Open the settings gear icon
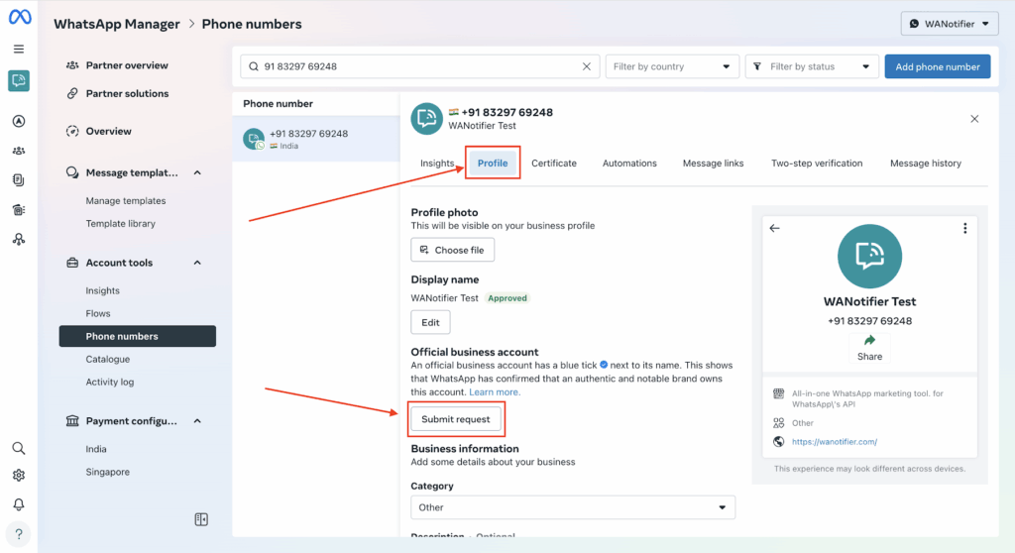 19,476
